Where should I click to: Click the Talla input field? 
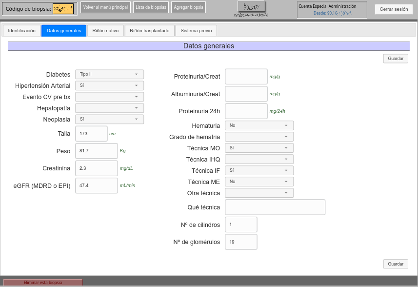pos(91,133)
